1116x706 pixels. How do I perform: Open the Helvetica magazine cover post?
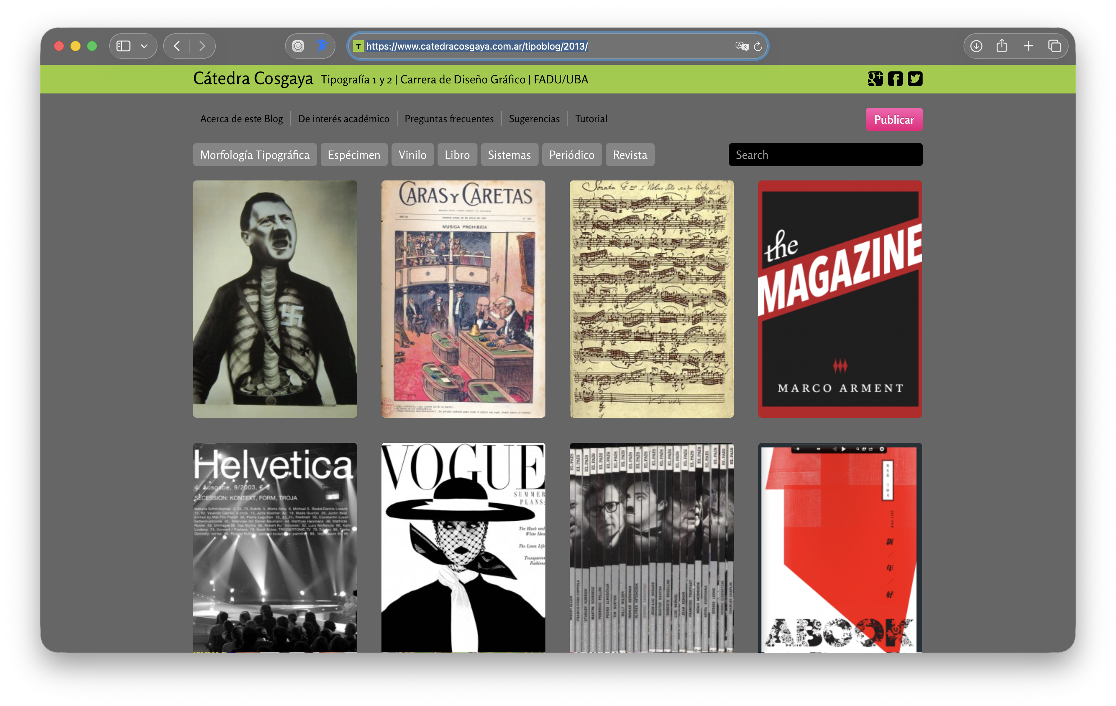[x=275, y=547]
